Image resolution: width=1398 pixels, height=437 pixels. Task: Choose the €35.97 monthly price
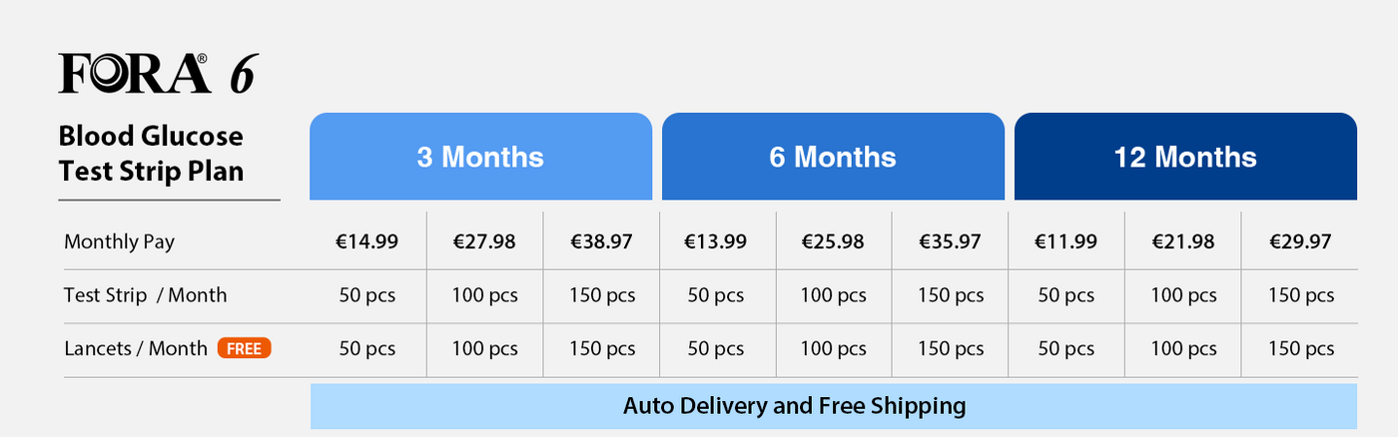point(951,241)
